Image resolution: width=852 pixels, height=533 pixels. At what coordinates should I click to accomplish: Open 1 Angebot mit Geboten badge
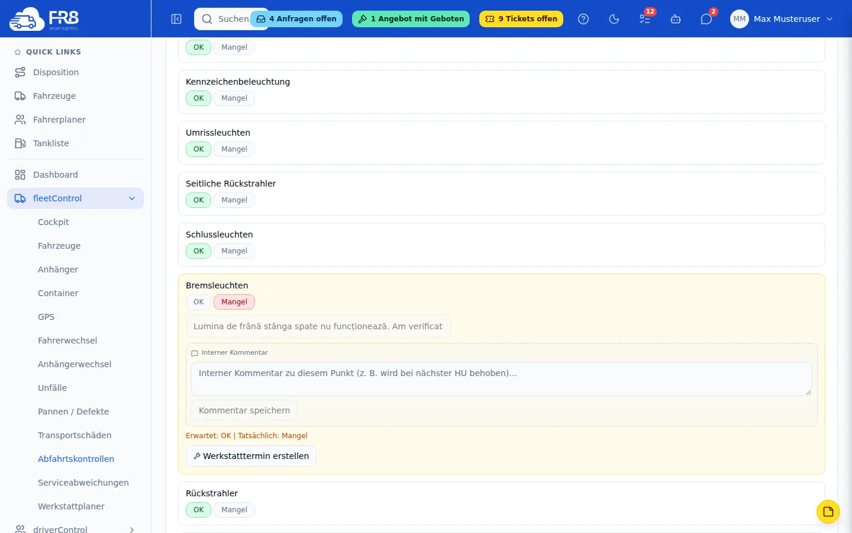(411, 19)
